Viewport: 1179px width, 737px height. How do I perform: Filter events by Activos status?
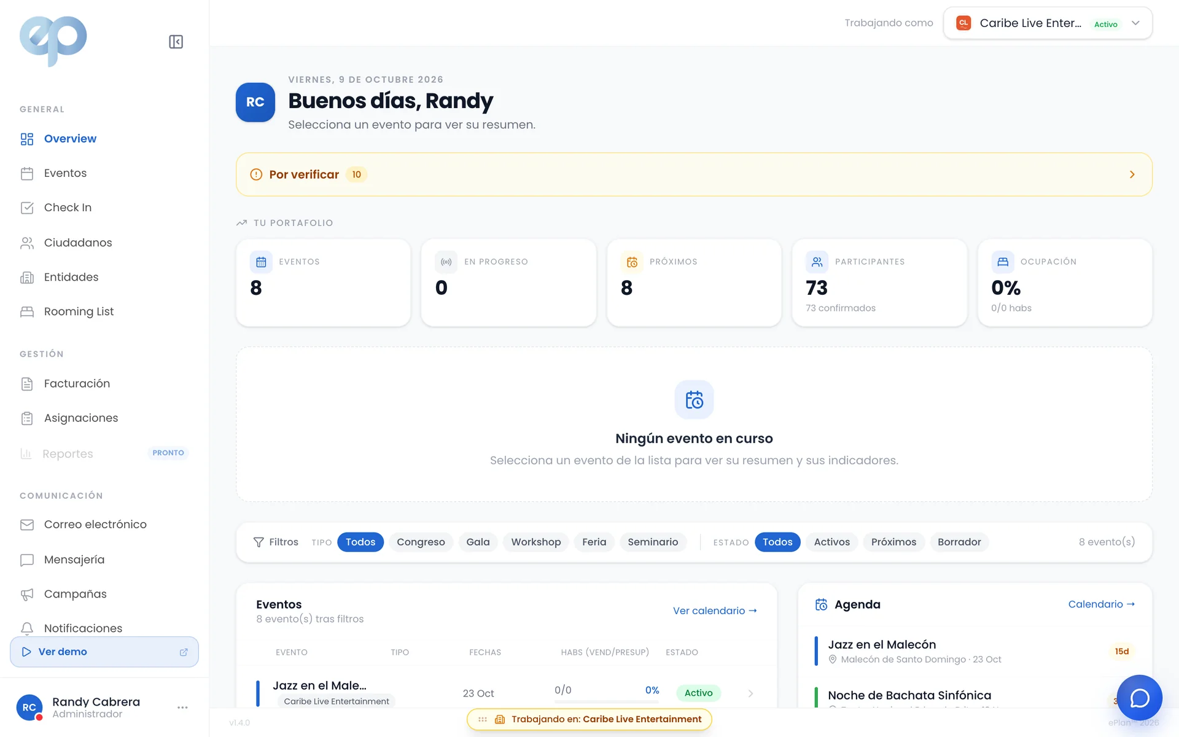[x=831, y=542]
